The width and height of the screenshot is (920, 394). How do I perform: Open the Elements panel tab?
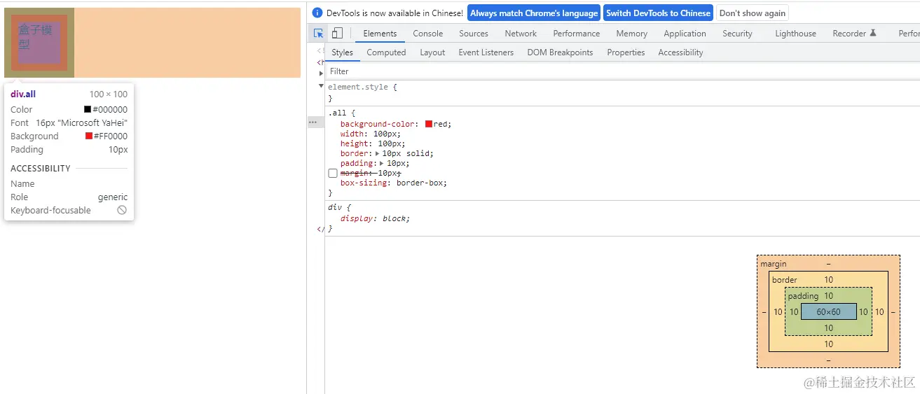coord(380,34)
